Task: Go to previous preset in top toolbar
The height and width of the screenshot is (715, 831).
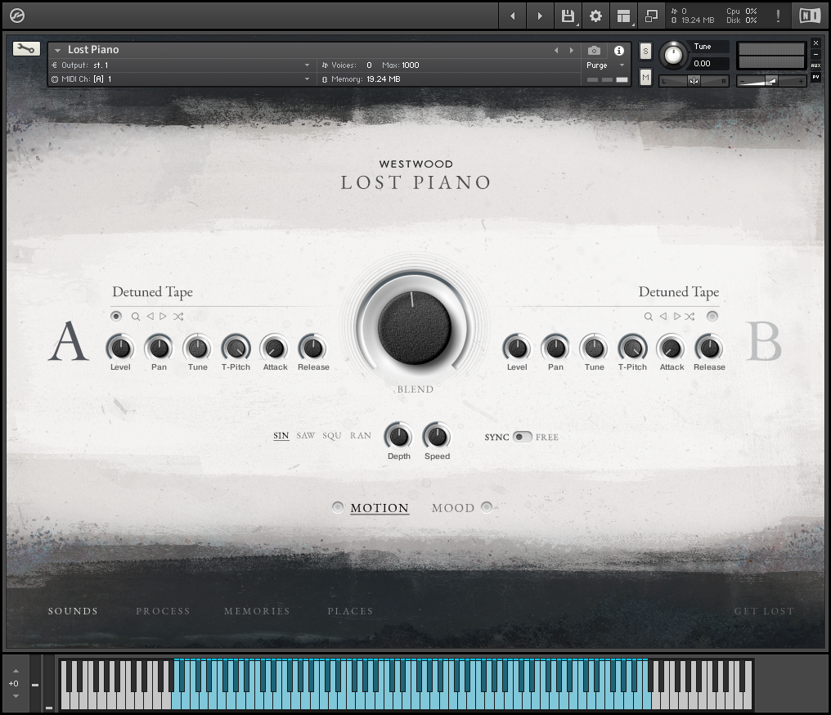Action: tap(513, 16)
